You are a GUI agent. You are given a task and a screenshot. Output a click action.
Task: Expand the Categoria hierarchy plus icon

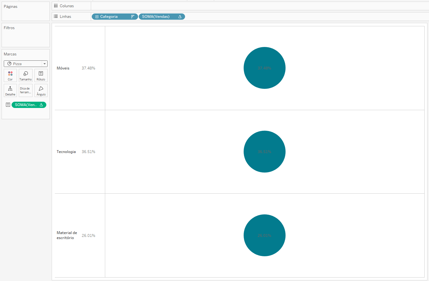97,17
